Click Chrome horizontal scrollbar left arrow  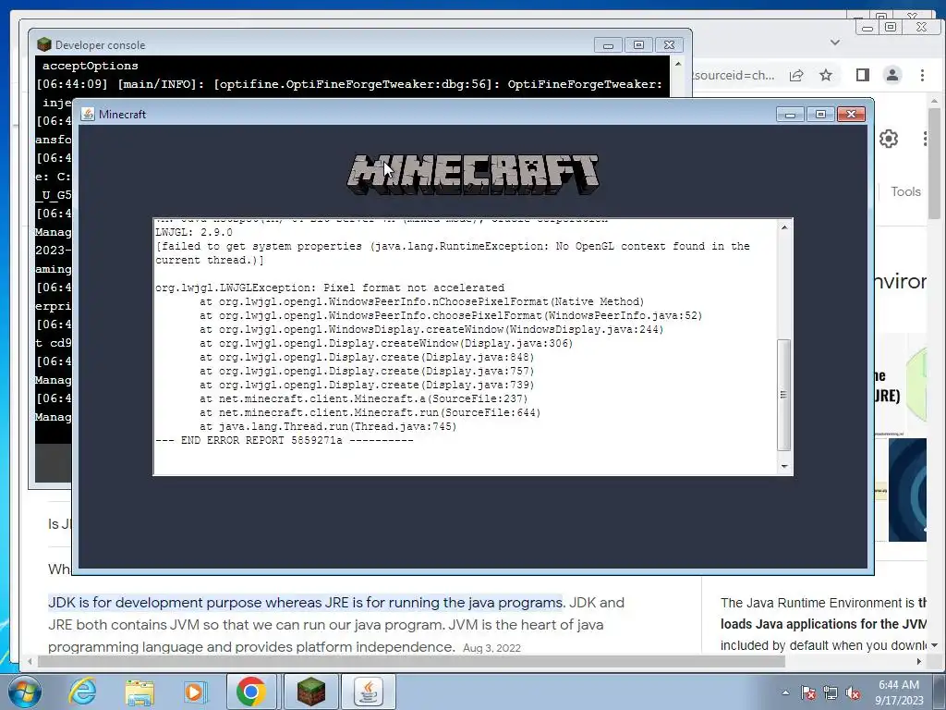(30, 662)
